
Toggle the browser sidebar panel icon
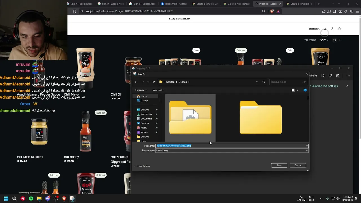point(334,11)
